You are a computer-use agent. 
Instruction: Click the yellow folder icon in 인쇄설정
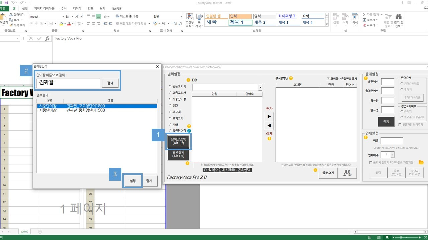(421, 162)
